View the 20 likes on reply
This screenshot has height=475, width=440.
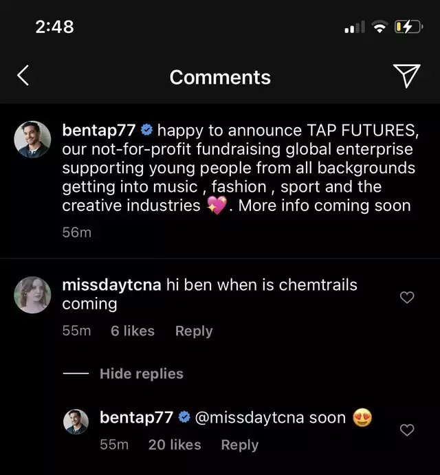(x=175, y=445)
